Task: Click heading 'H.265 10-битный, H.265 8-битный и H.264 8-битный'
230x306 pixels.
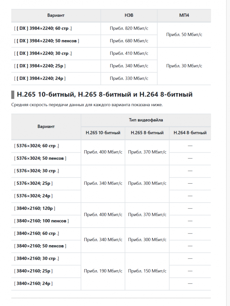Action: tap(105, 95)
